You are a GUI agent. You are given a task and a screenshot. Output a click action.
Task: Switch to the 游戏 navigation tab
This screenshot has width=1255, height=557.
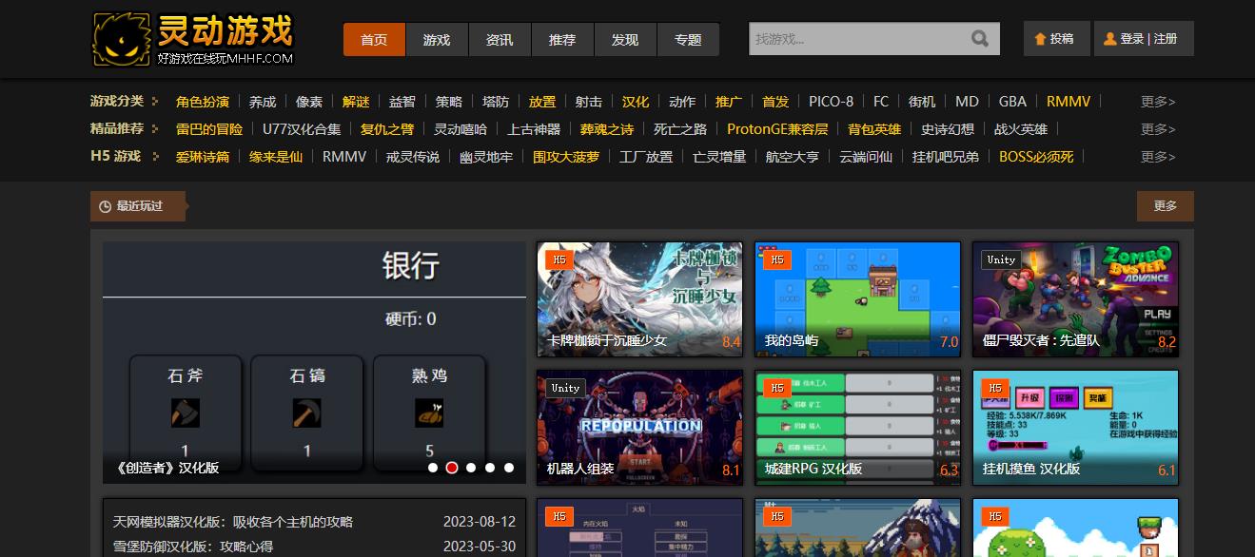click(437, 40)
